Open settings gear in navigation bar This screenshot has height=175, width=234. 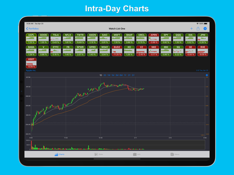(205, 29)
